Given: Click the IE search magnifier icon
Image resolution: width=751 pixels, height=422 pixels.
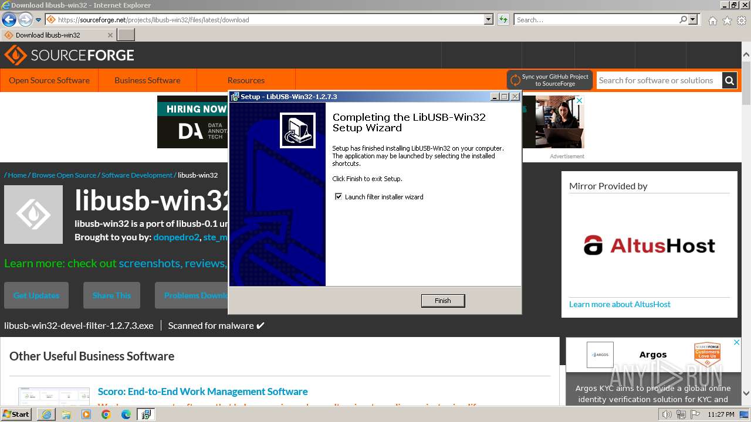Looking at the screenshot, I should pos(683,19).
